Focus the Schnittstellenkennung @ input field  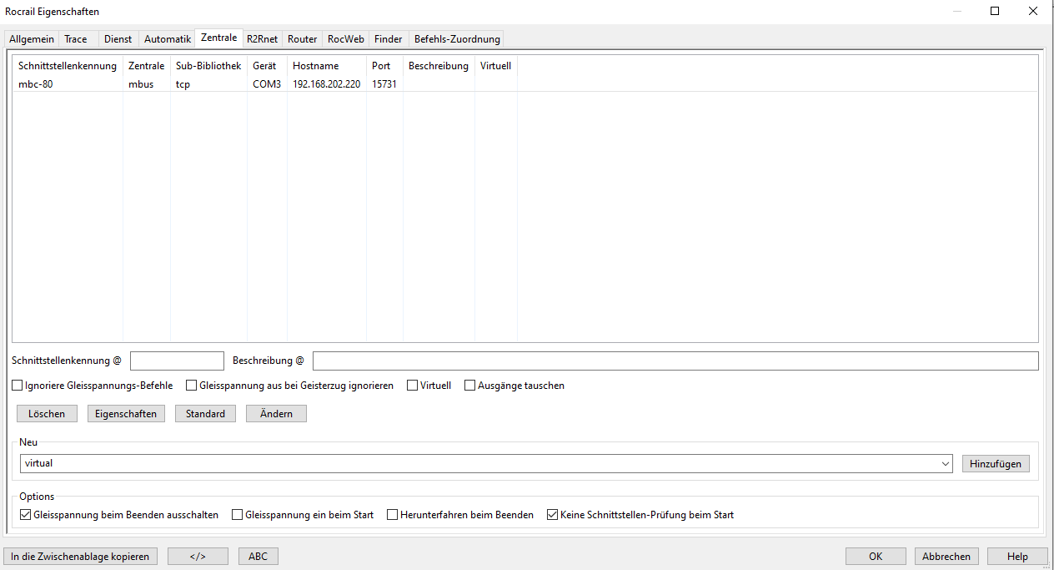tap(177, 361)
